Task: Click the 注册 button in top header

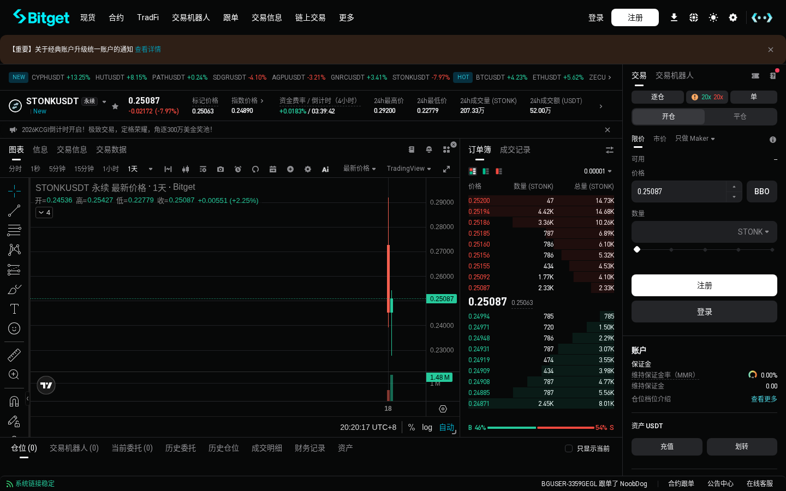Action: [635, 17]
